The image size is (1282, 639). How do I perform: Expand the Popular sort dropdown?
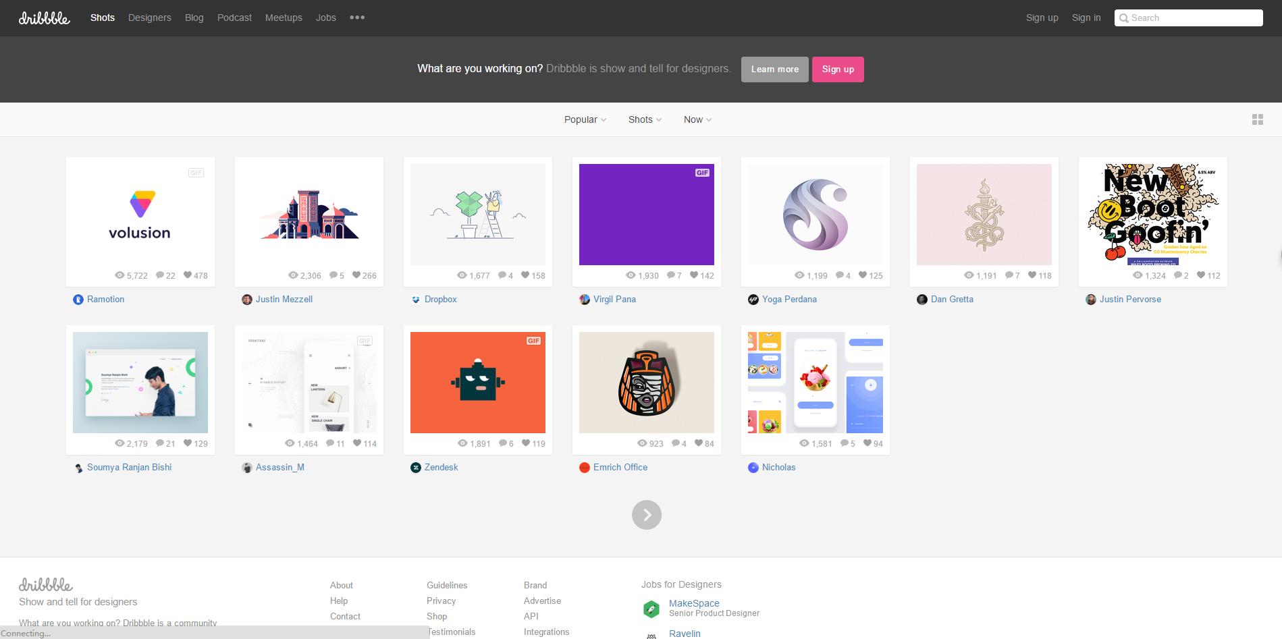[585, 119]
